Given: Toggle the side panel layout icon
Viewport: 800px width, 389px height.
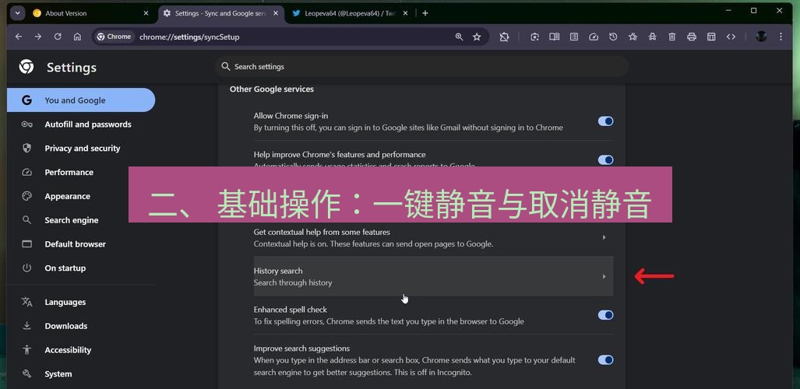Looking at the screenshot, I should click(711, 37).
